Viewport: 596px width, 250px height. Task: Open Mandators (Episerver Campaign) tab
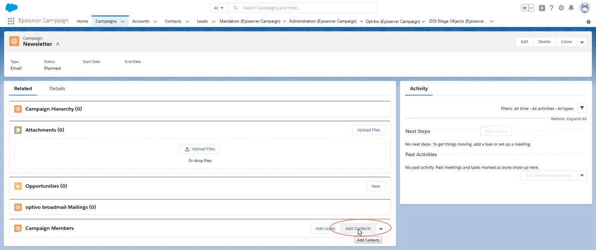point(250,21)
